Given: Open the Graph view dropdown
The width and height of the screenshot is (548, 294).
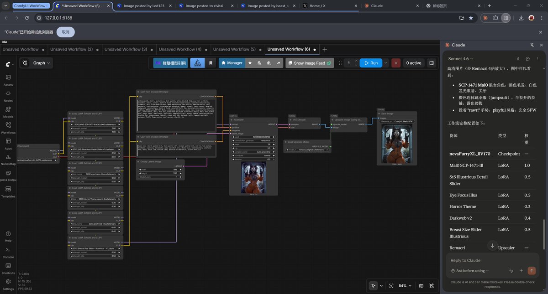Looking at the screenshot, I should click(36, 63).
